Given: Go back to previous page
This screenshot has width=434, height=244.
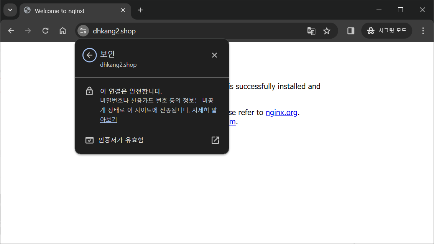Looking at the screenshot, I should point(11,31).
